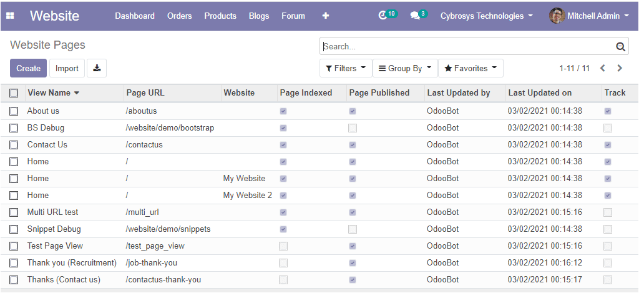Tick the select-all header checkbox
The width and height of the screenshot is (639, 293).
[x=14, y=93]
